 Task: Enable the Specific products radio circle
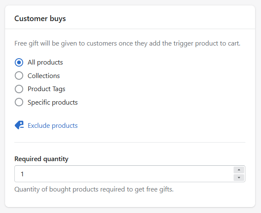pyautogui.click(x=19, y=102)
